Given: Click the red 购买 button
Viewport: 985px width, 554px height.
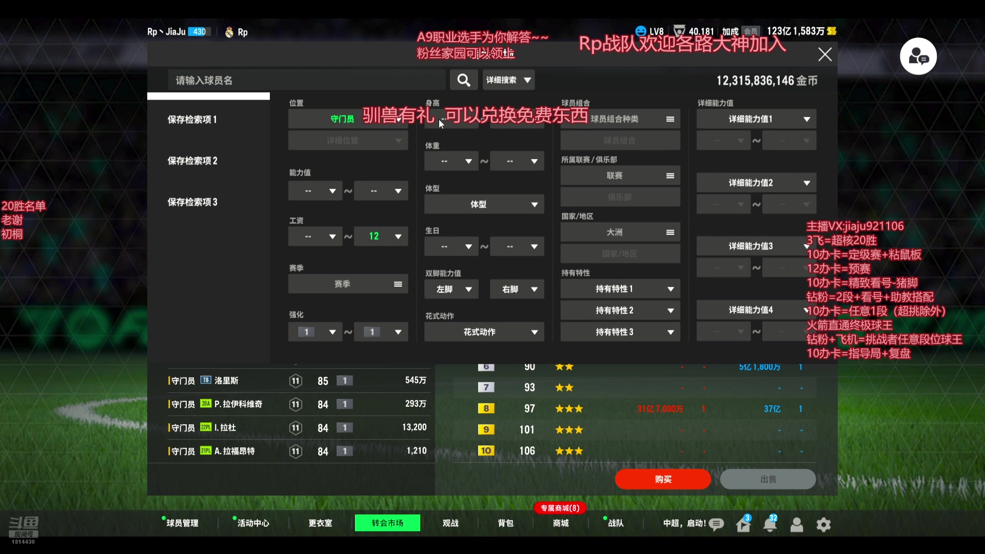Looking at the screenshot, I should pos(663,479).
